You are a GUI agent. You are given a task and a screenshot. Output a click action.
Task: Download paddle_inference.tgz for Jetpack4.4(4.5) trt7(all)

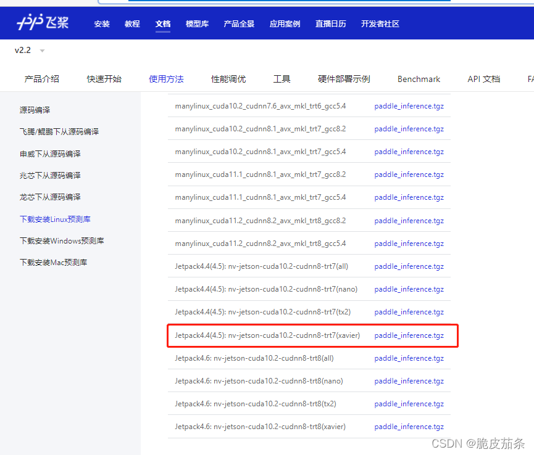[x=409, y=266]
